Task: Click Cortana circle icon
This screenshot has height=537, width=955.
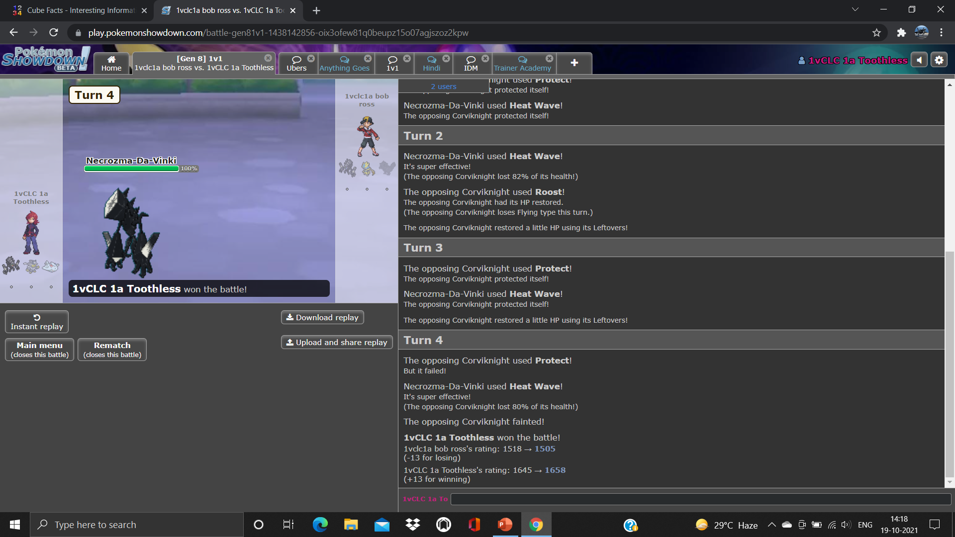Action: (258, 525)
